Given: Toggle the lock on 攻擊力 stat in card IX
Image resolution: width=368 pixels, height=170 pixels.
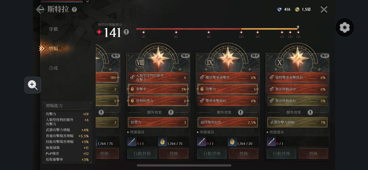Looking at the screenshot, I should (x=202, y=89).
